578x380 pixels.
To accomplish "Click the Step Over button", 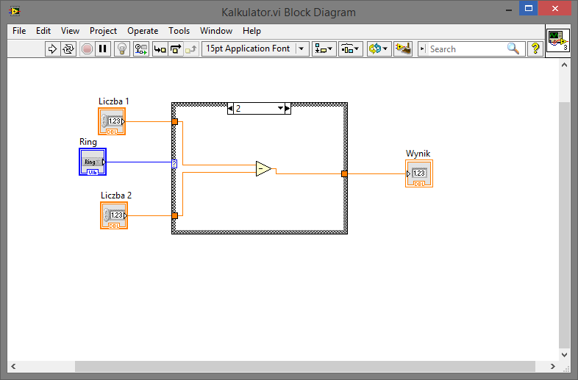I will click(x=176, y=49).
